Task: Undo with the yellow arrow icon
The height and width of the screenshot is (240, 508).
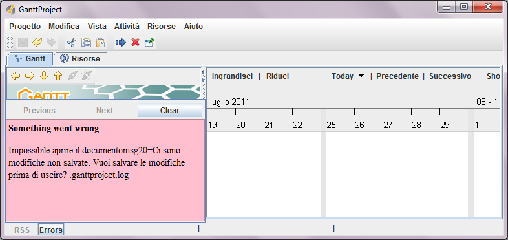Action: [x=37, y=42]
